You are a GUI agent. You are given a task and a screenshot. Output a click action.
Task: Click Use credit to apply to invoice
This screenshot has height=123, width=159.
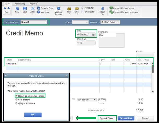(124, 12)
